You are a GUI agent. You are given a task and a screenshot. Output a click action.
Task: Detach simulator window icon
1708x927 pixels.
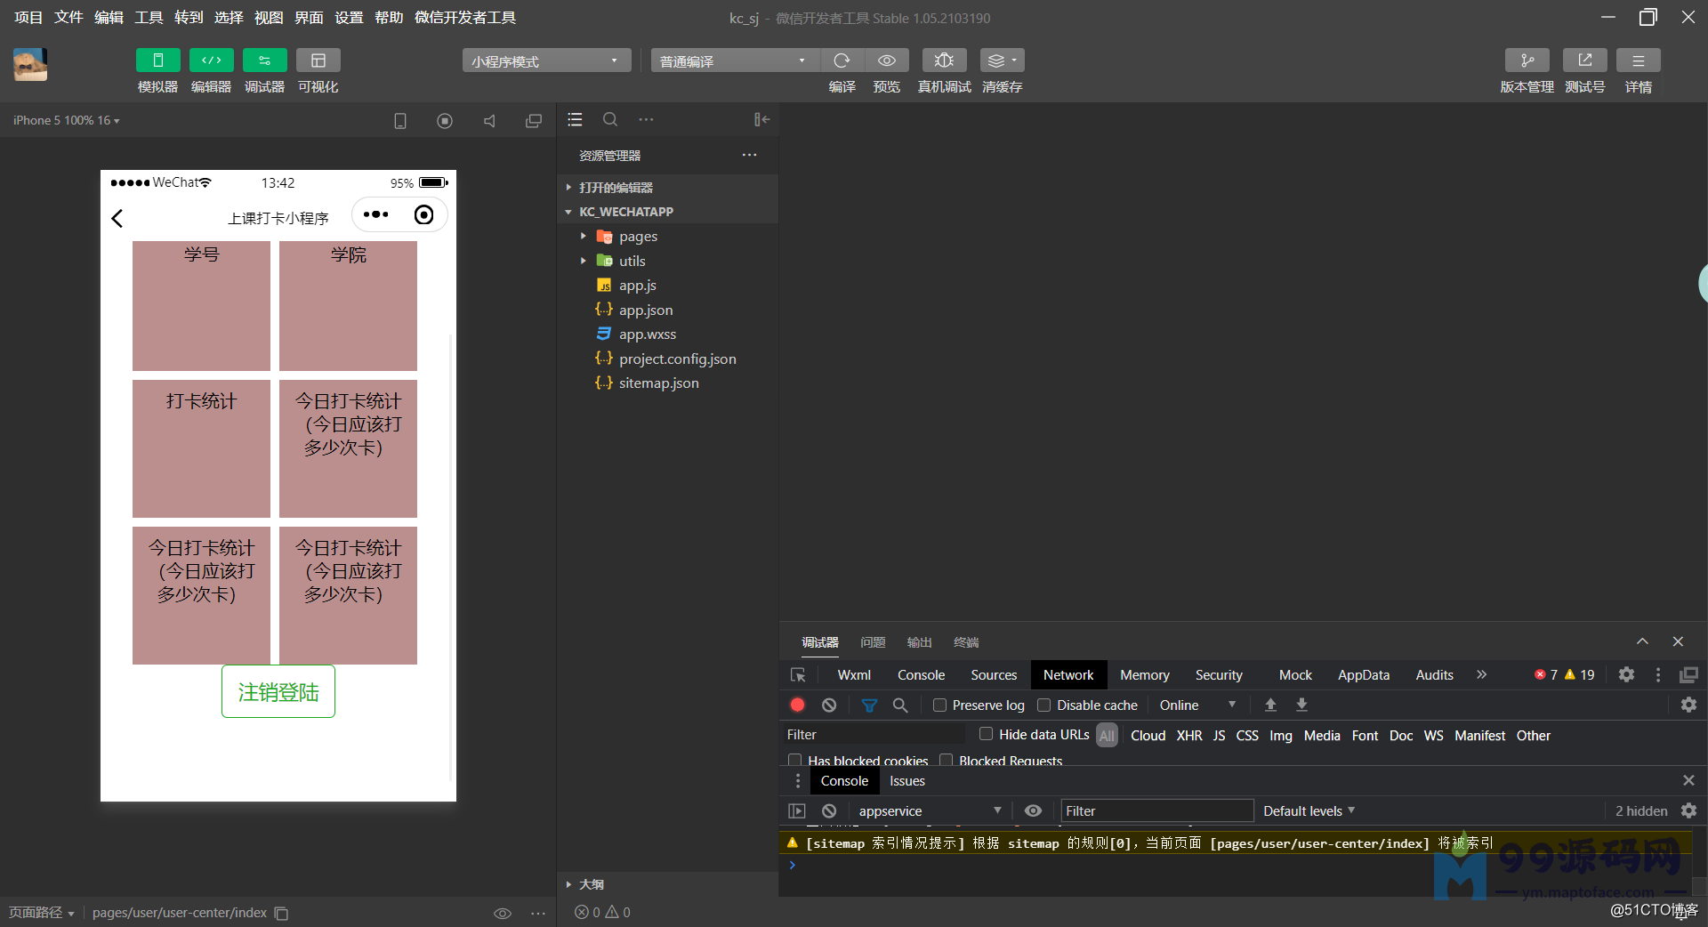pyautogui.click(x=534, y=121)
